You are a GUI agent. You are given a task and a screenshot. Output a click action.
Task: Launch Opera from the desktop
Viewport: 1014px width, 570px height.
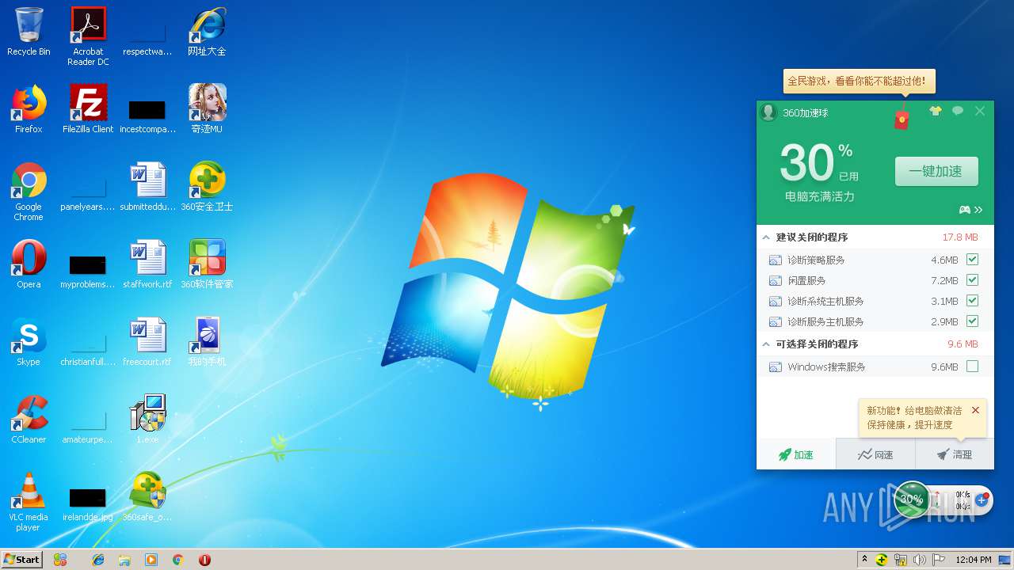tap(29, 264)
